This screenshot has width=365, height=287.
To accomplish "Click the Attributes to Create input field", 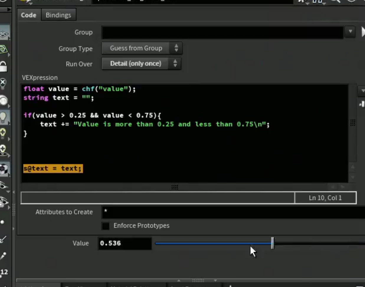I will point(233,212).
